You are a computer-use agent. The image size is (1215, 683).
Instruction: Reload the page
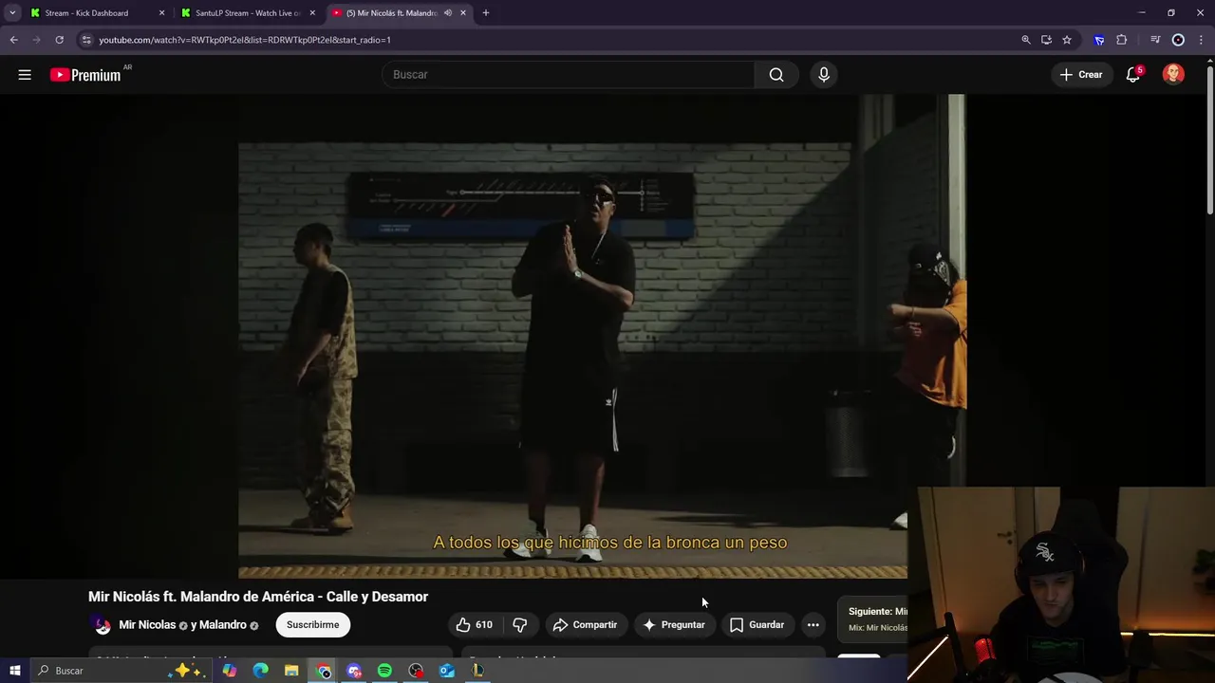(59, 40)
